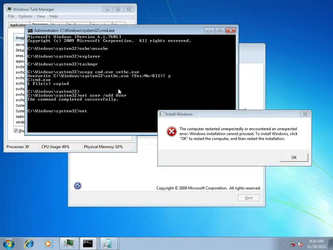Viewport: 333px width, 250px height.
Task: Click the net command prompt line in cmd
Action: click(57, 111)
